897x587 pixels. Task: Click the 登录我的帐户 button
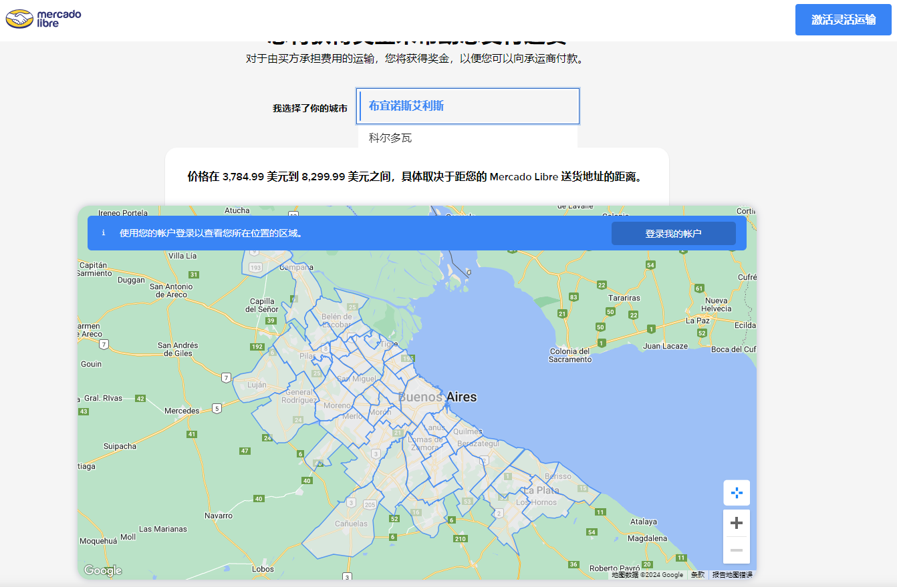click(x=673, y=234)
